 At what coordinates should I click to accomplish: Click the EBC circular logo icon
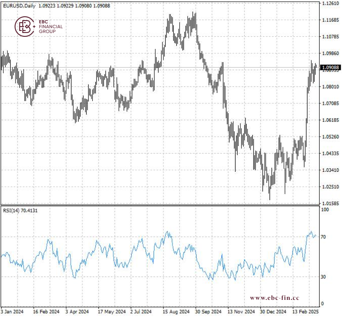[x=25, y=27]
